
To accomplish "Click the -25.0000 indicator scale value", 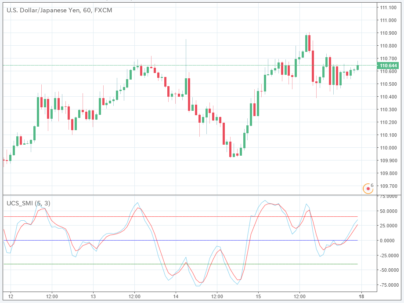I will [x=390, y=256].
